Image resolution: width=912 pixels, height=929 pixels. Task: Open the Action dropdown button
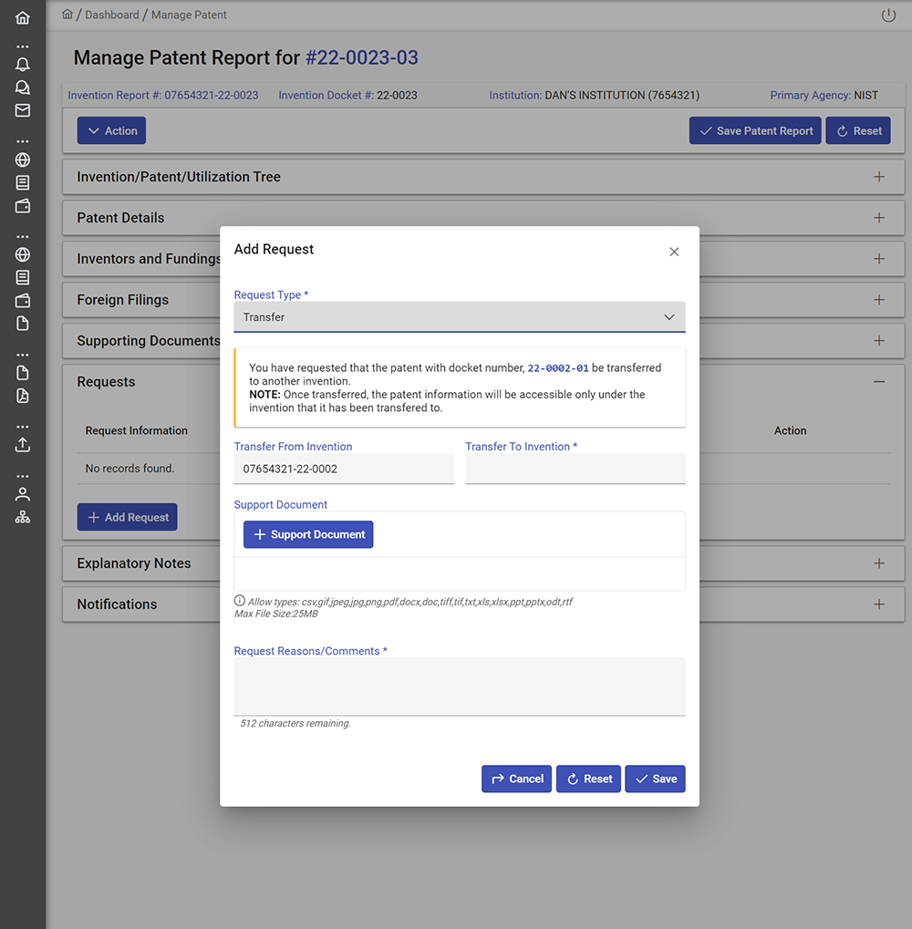111,130
